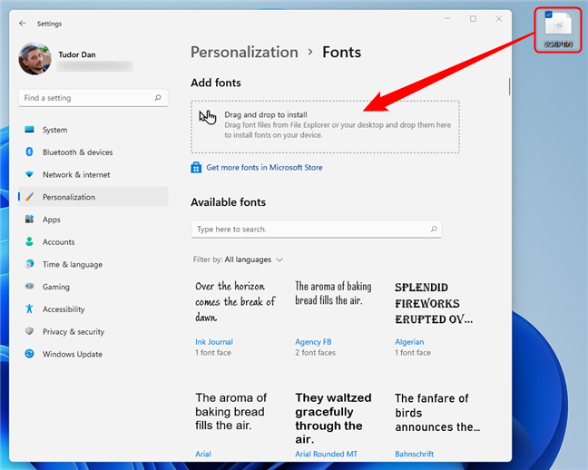This screenshot has height=470, width=588.
Task: Click the Settings window vertical scrollbar
Action: coord(509,86)
